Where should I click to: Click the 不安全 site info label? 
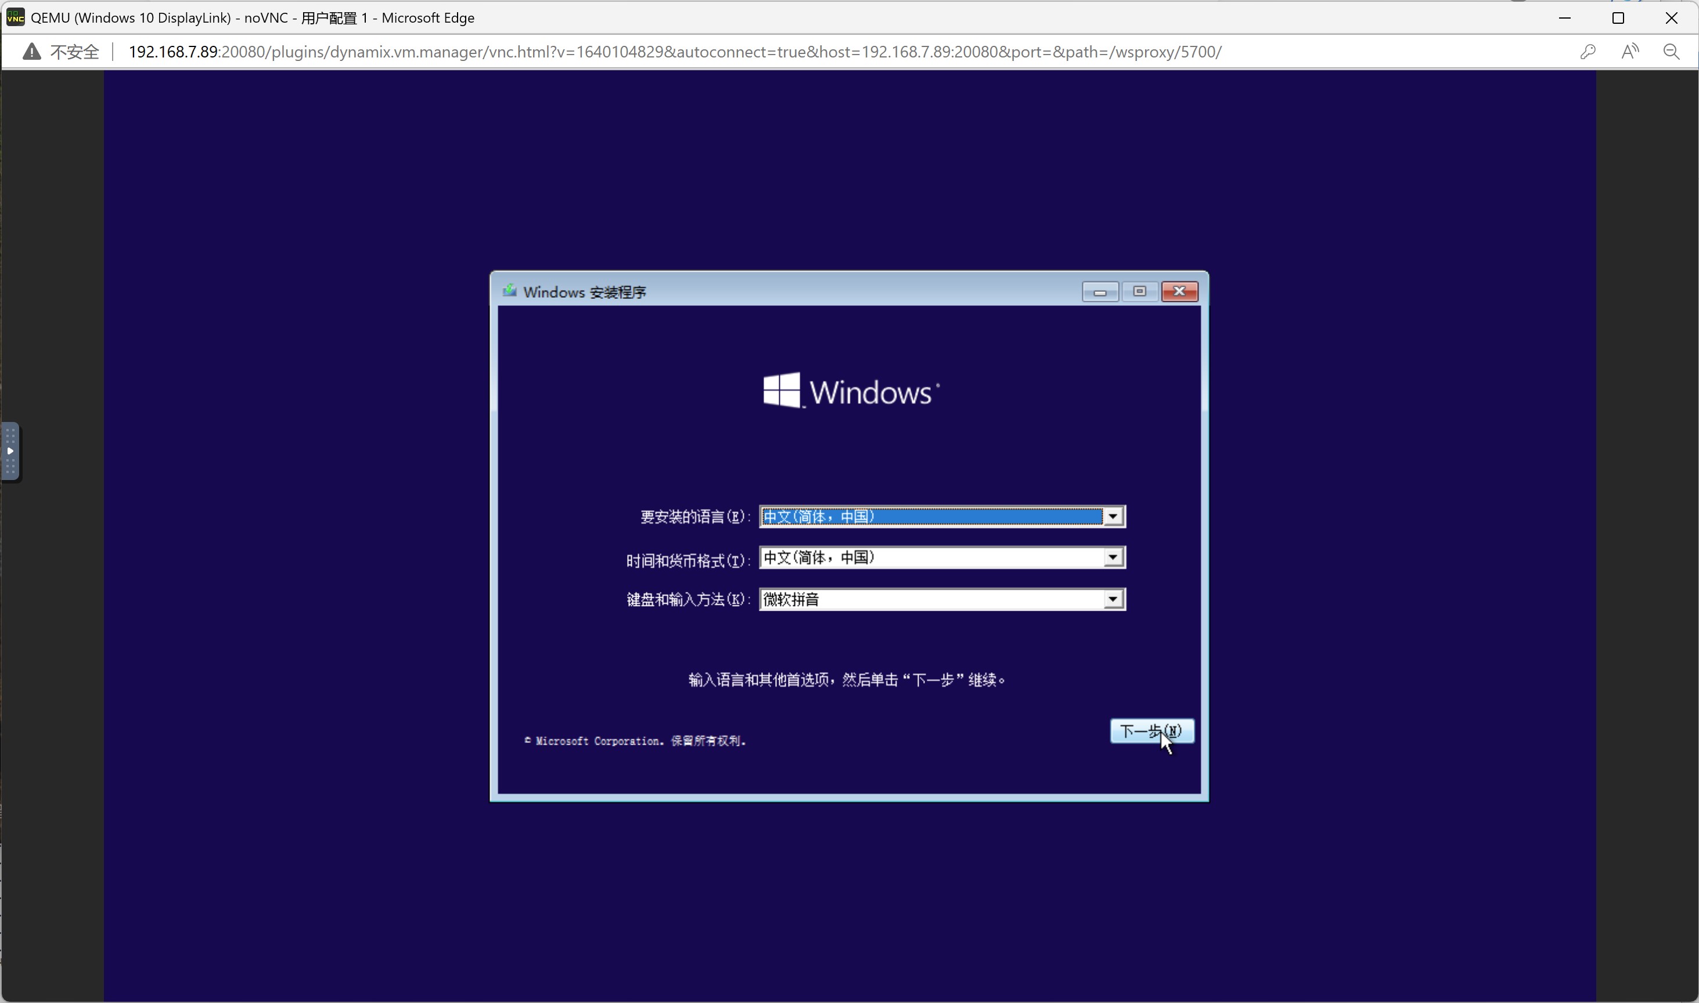click(x=74, y=52)
